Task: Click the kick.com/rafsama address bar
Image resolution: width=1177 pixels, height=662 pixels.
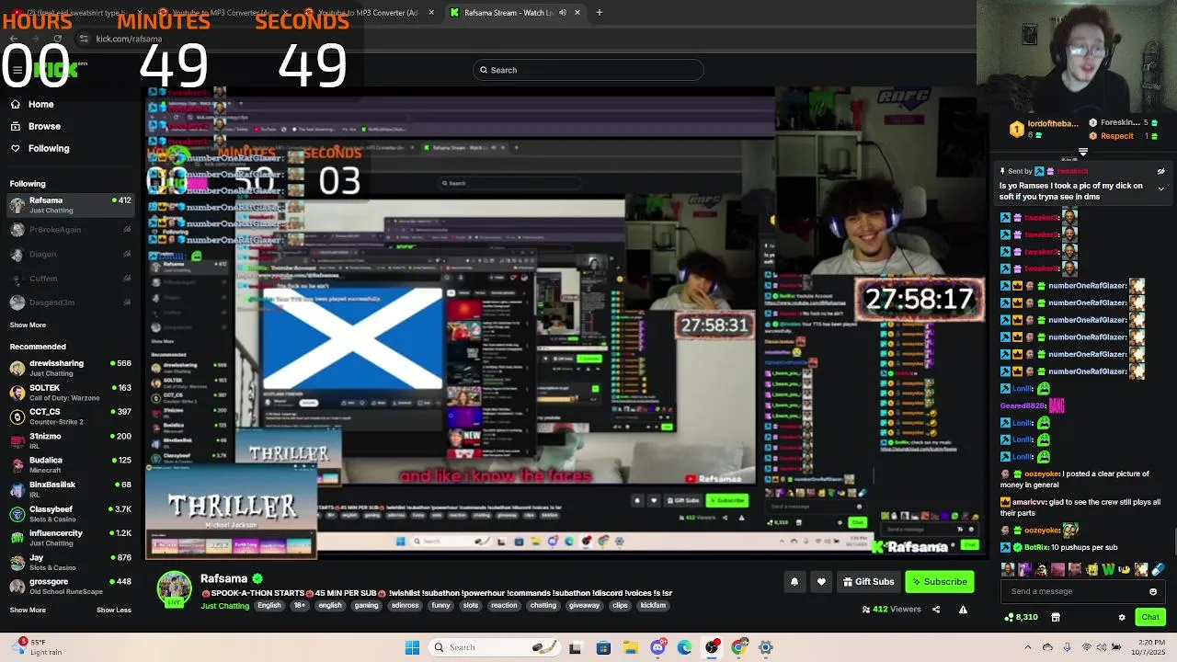Action: 129,39
